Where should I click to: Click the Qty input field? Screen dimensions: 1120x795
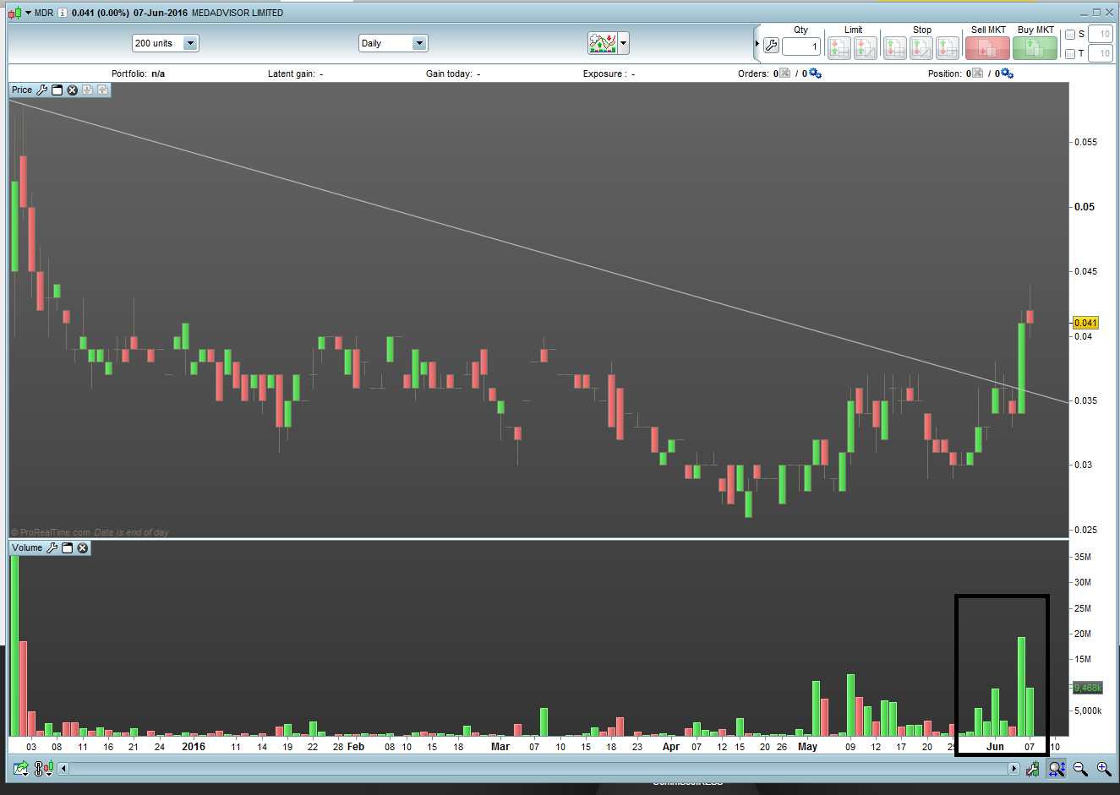[801, 46]
